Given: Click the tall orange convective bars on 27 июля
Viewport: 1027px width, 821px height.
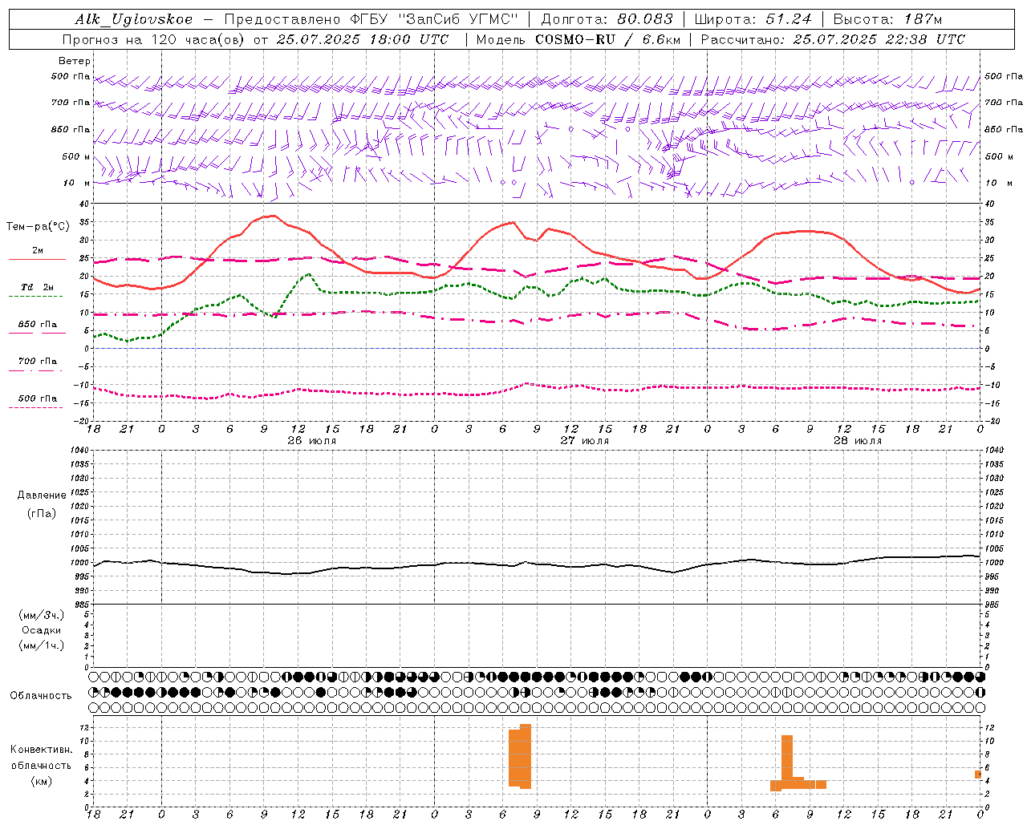Looking at the screenshot, I should click(x=520, y=758).
